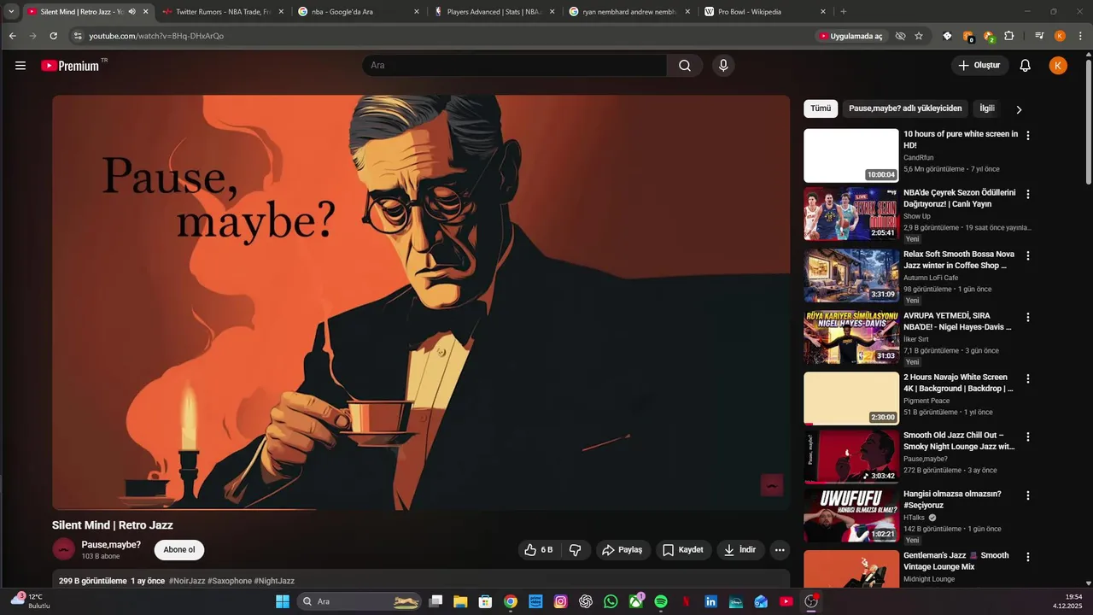
Task: Download the video with İndir
Action: (740, 550)
